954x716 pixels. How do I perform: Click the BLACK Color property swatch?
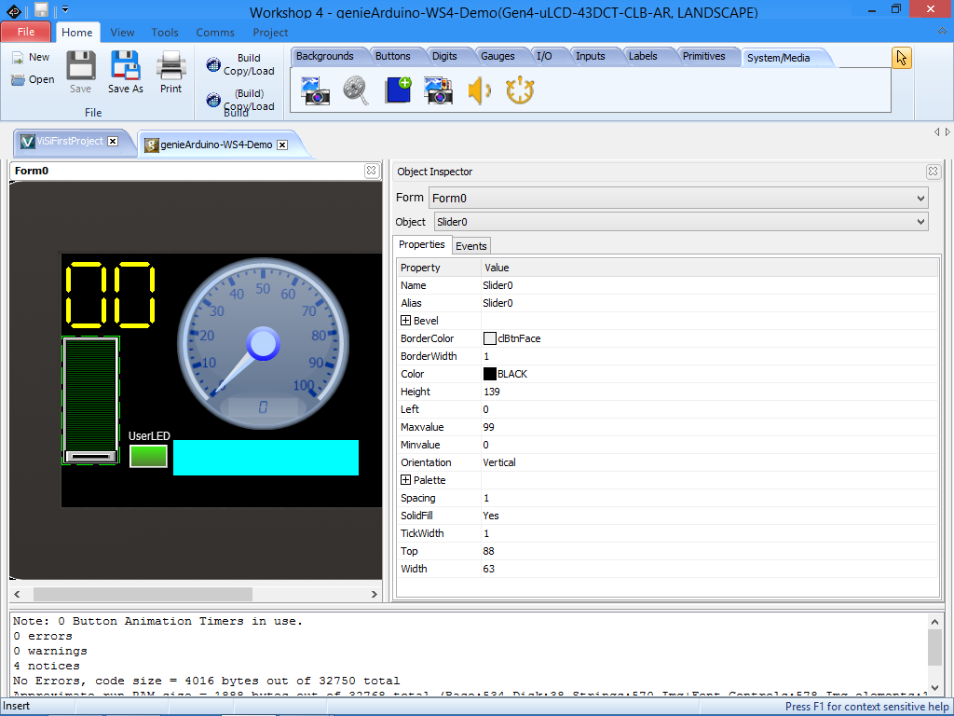click(x=489, y=374)
